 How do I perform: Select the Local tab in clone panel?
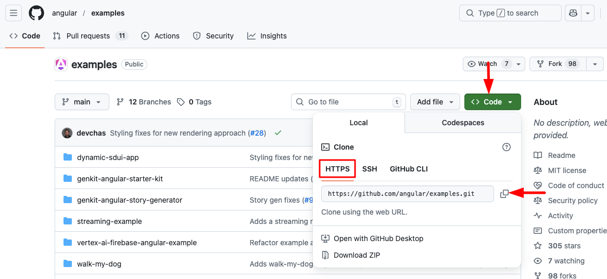tap(359, 123)
